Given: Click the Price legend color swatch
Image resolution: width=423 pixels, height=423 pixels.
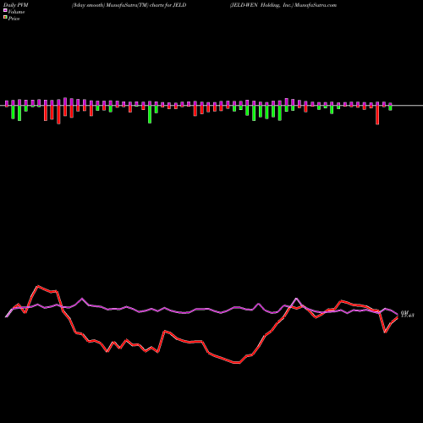Looking at the screenshot, I should point(5,18).
